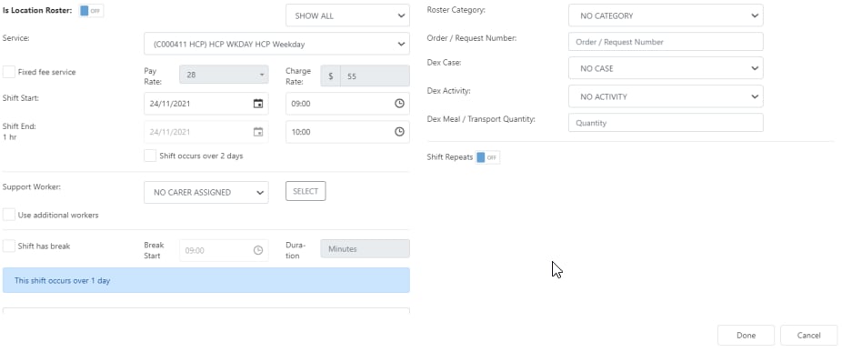
Task: Open the SHOW ALL dropdown
Action: [x=347, y=15]
